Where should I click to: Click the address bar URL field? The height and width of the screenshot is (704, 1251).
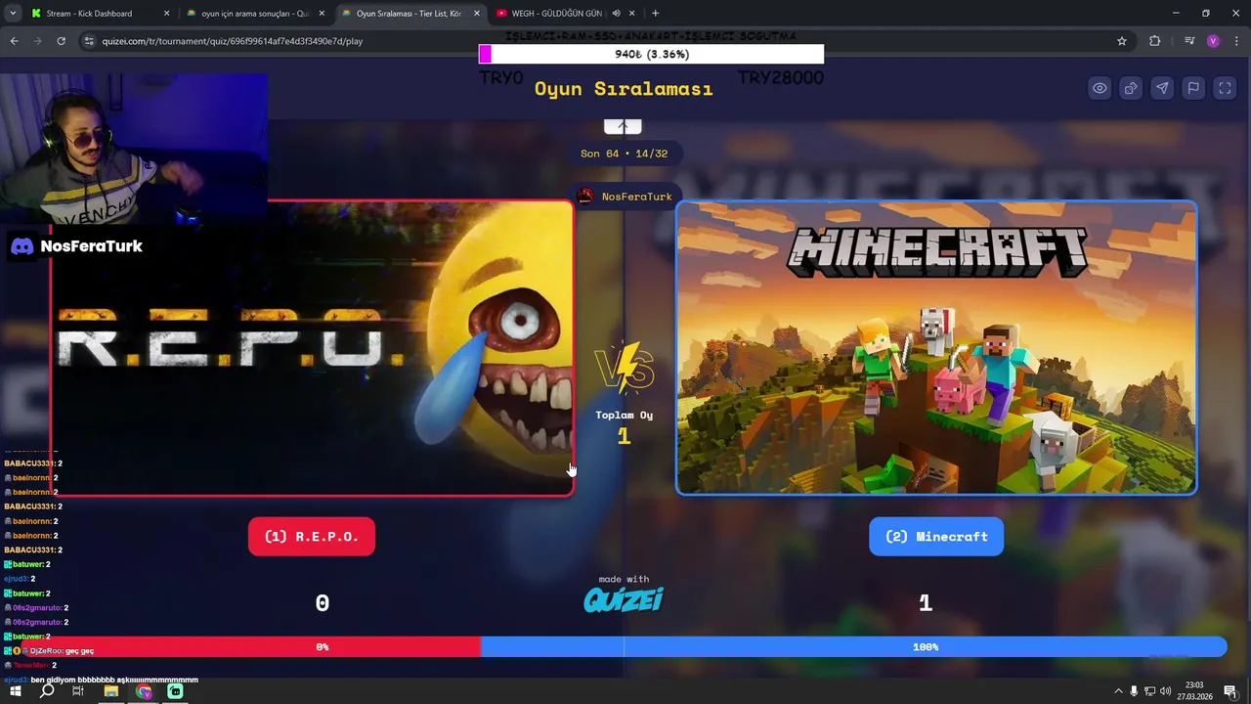point(606,41)
